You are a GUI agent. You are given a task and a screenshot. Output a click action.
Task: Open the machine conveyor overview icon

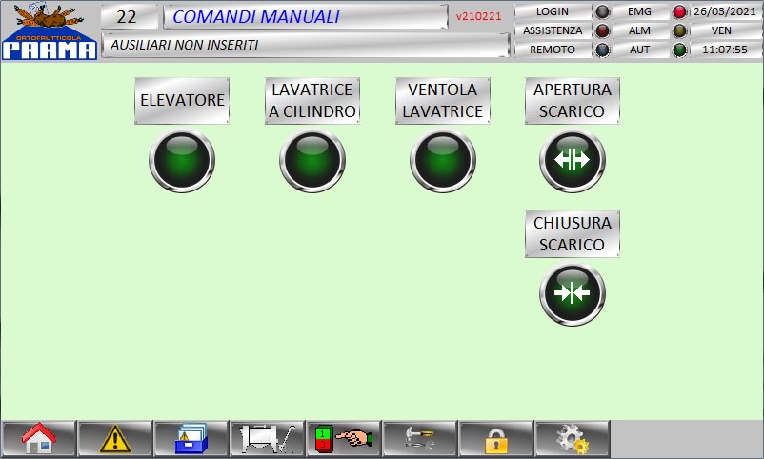(267, 439)
